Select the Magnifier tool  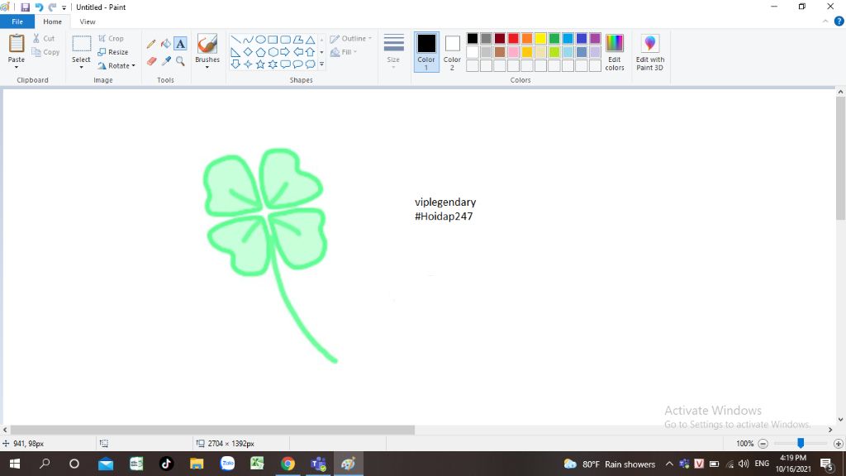click(x=180, y=61)
